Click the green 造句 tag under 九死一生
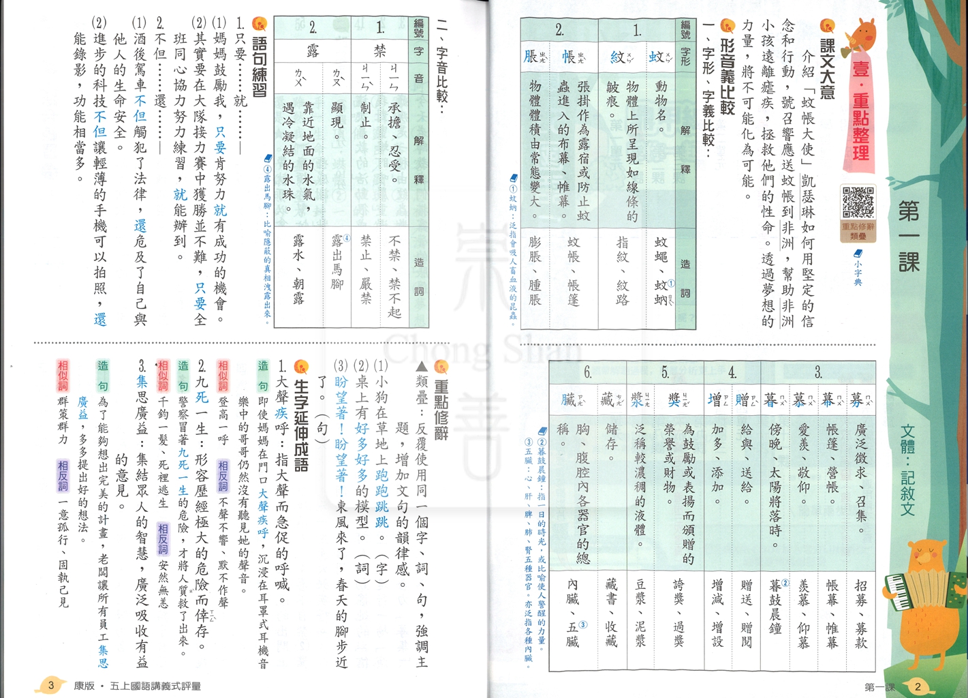This screenshot has height=698, width=968. click(183, 376)
